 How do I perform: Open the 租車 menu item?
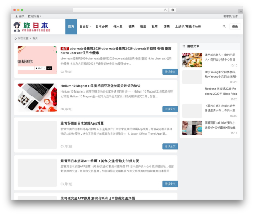pyautogui.click(x=154, y=26)
